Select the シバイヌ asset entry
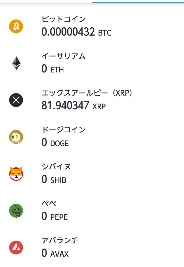The width and height of the screenshot is (184, 267). [92, 174]
